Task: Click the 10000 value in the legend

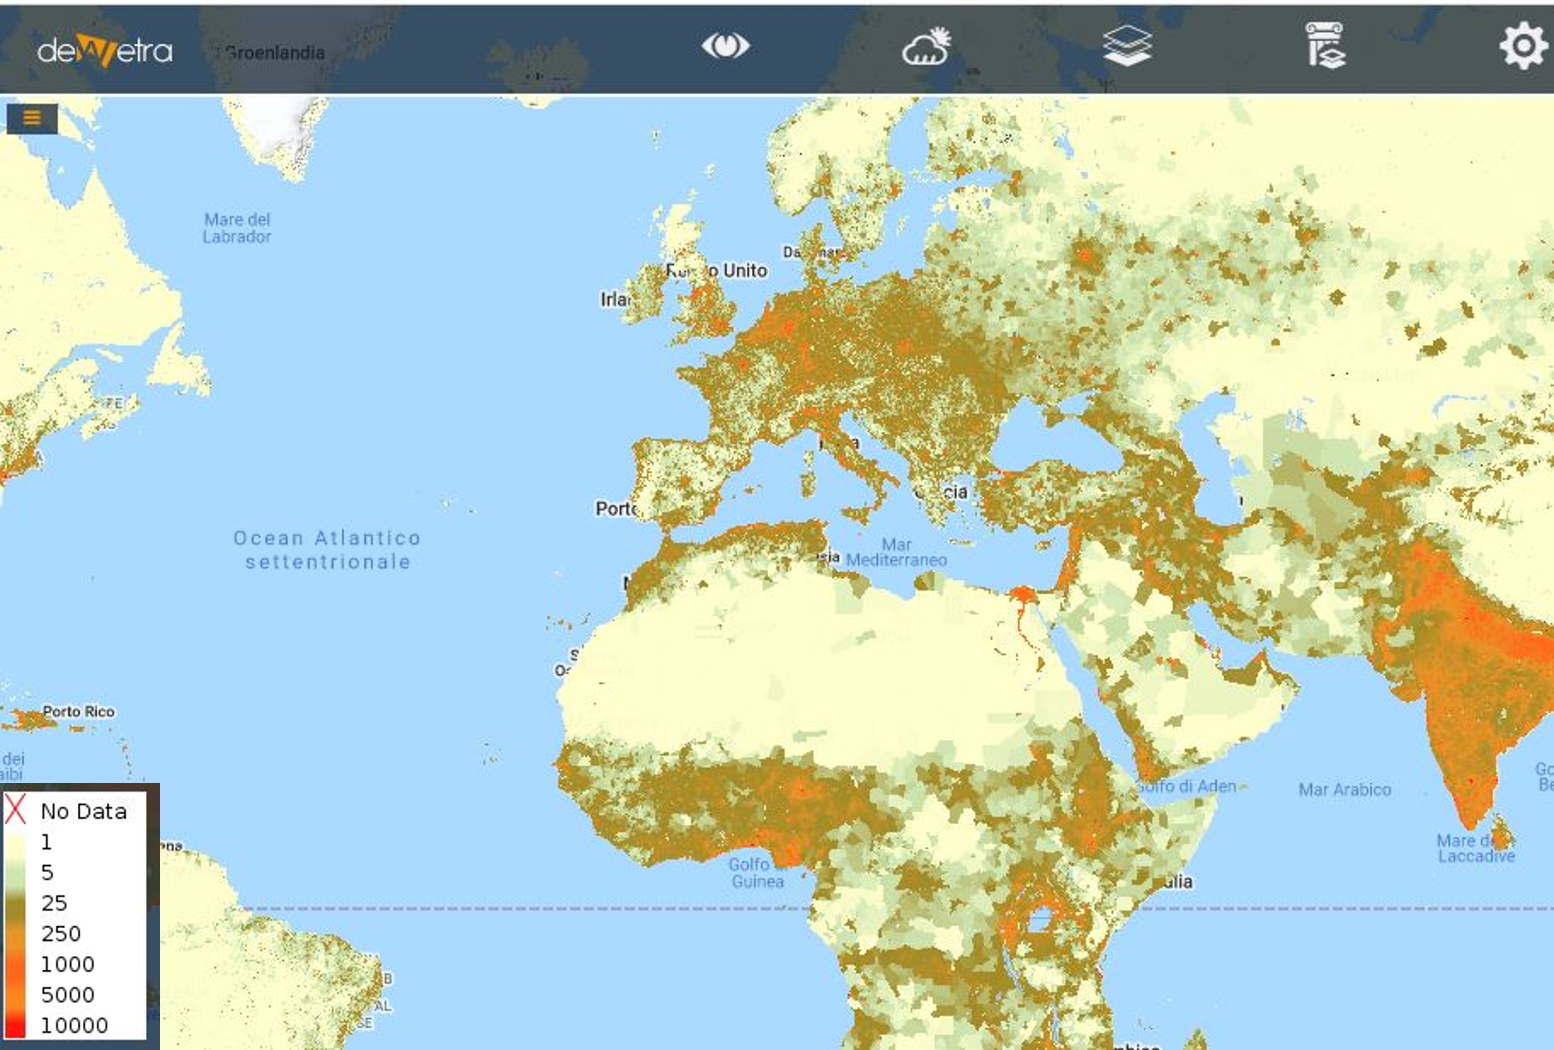Action: click(74, 1025)
